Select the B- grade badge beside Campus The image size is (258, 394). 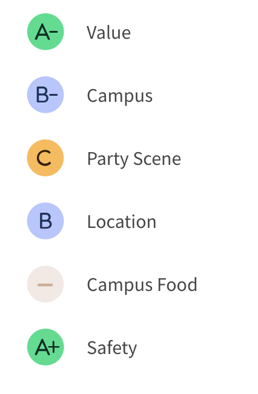point(45,95)
